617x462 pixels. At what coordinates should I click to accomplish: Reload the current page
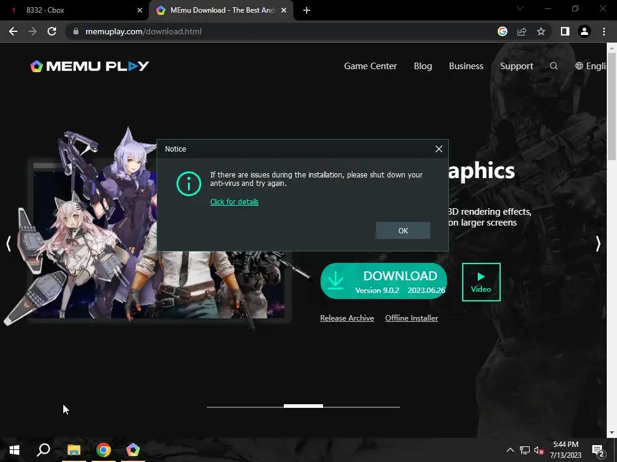(52, 31)
